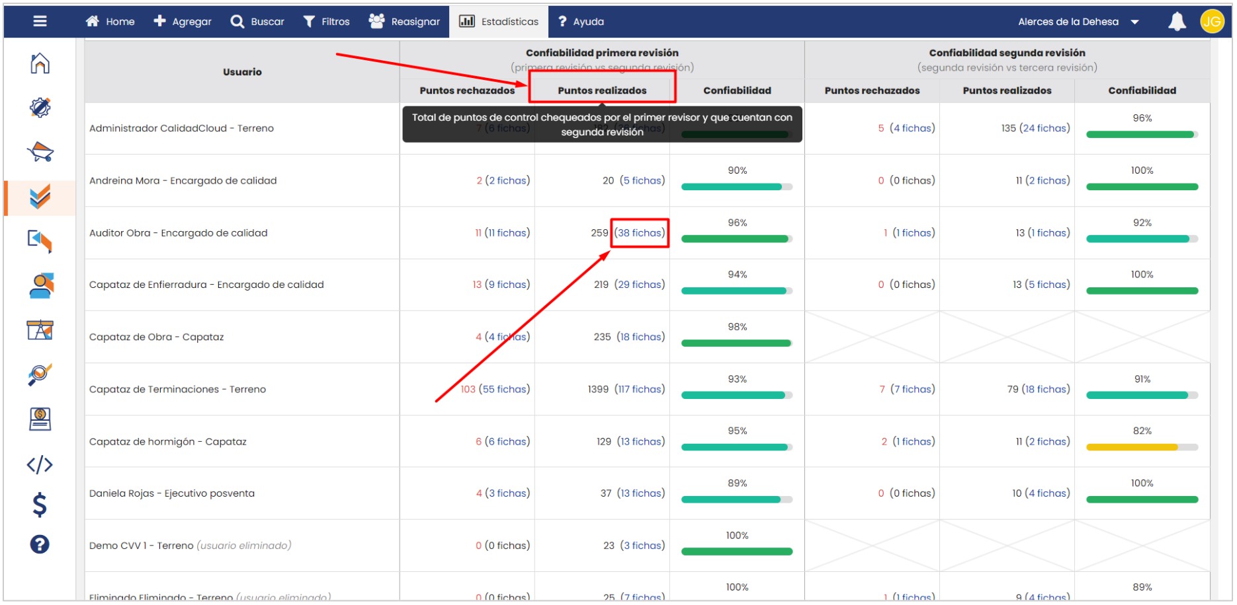Open the magnifier inspection sidebar icon
The height and width of the screenshot is (605, 1237).
40,374
